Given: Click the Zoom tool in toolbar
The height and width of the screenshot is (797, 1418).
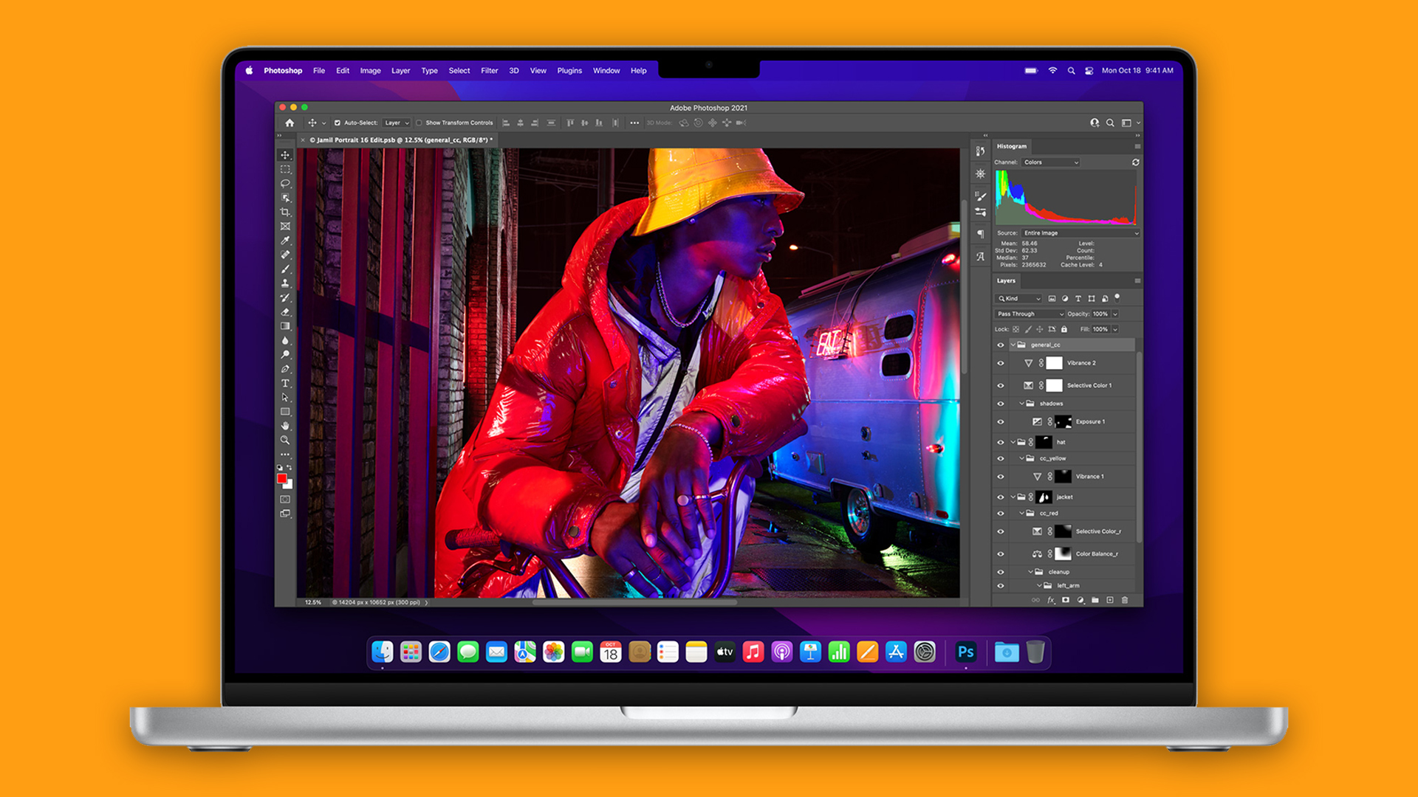Looking at the screenshot, I should (x=287, y=449).
